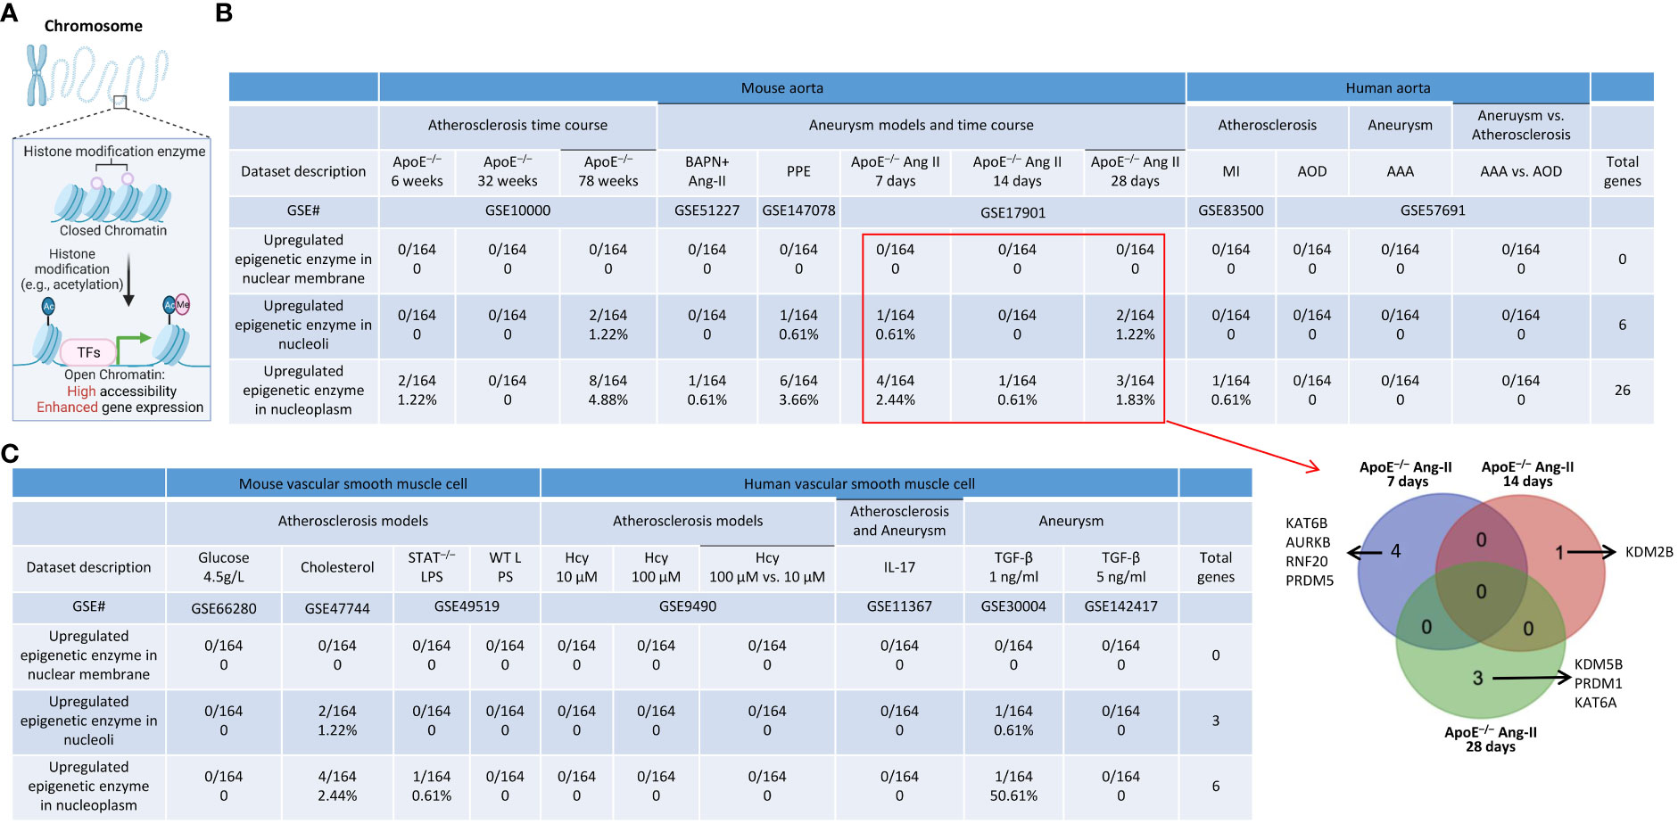Click the 'Histone modification enzyme' label
Image resolution: width=1678 pixels, height=824 pixels.
[x=114, y=152]
